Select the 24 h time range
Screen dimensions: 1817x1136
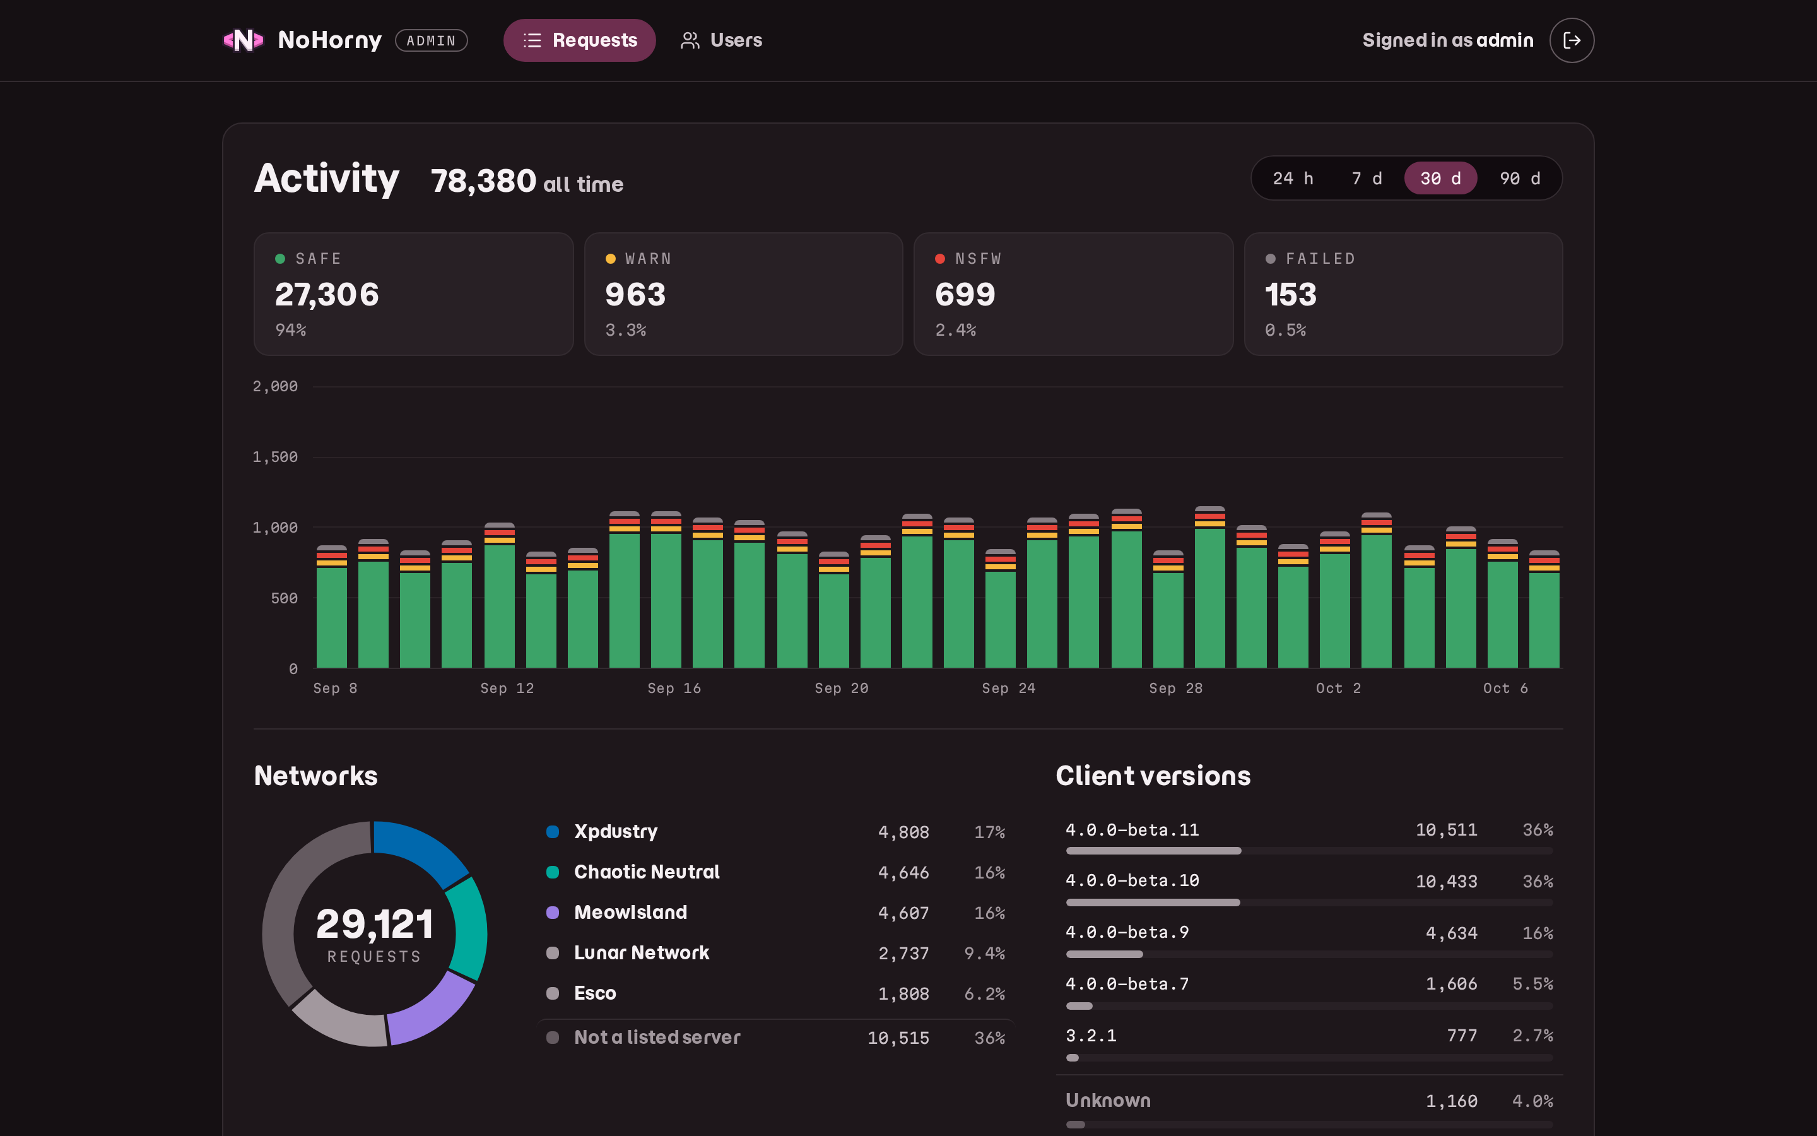[1293, 178]
